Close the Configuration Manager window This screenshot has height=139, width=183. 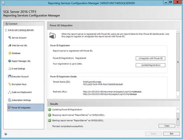coord(178,2)
